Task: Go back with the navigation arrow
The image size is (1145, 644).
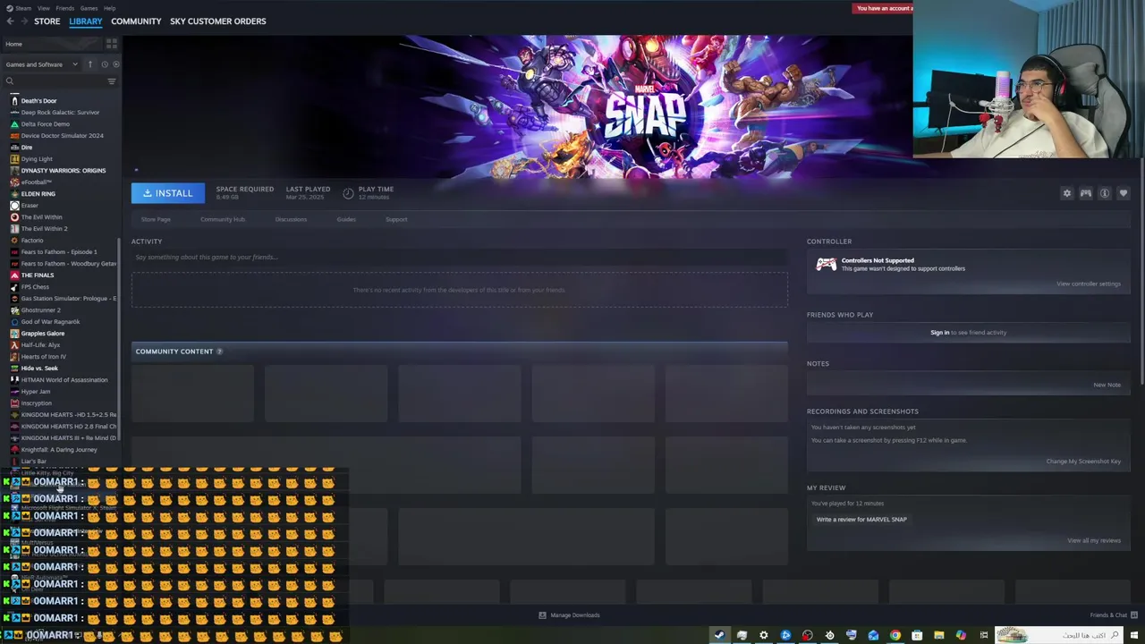Action: 11,21
